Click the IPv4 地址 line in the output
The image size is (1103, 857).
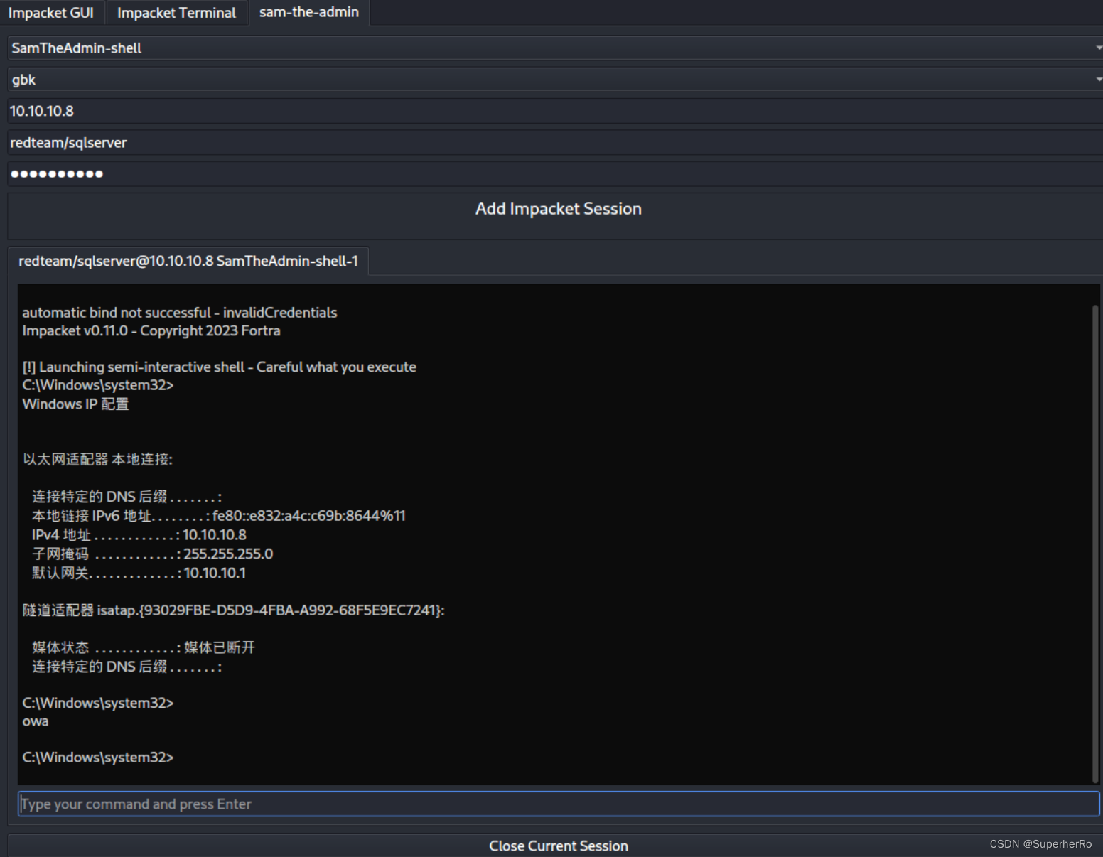tap(139, 534)
